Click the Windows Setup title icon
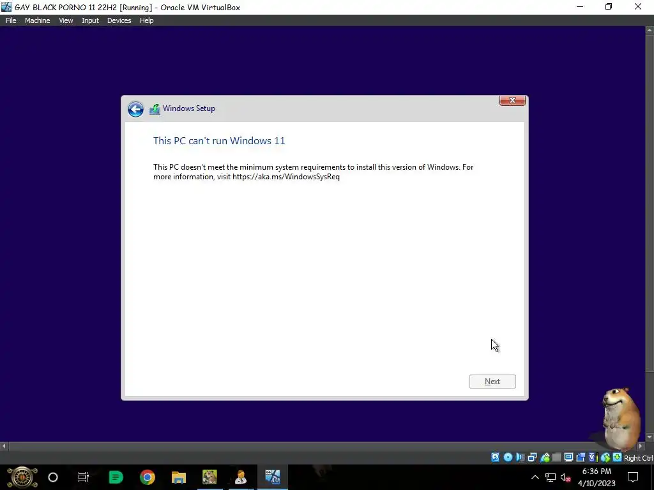 click(155, 109)
